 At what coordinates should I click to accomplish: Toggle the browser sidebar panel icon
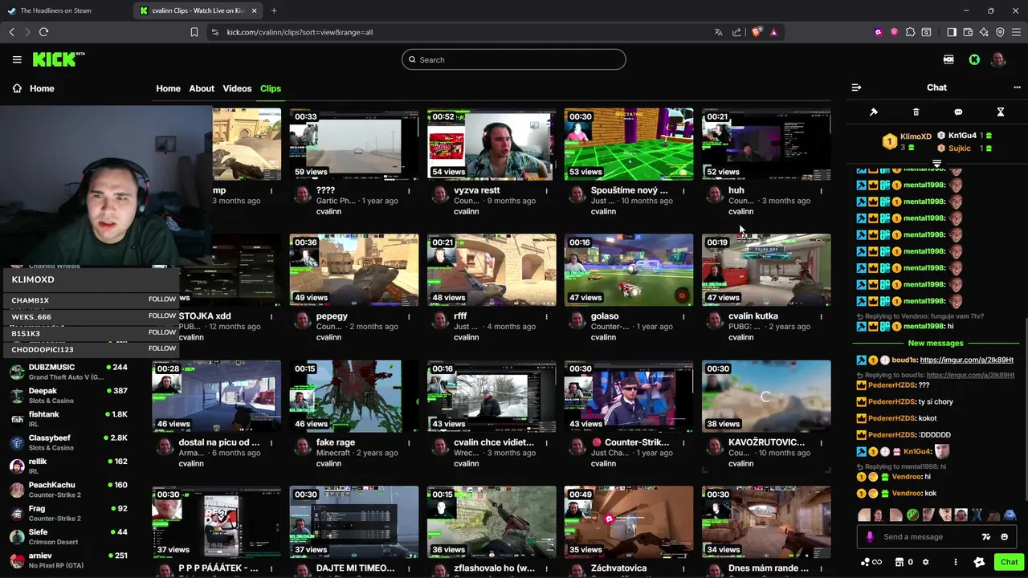tap(952, 32)
